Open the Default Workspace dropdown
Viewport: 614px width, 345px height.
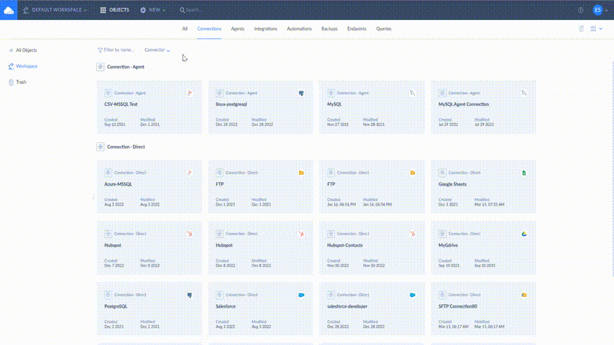click(x=55, y=10)
